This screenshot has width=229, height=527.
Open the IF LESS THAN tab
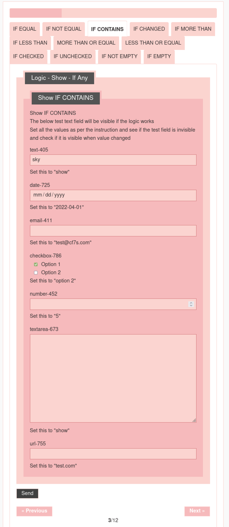coord(30,43)
